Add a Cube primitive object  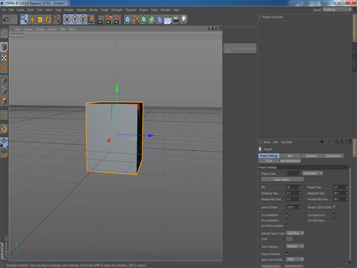[128, 19]
